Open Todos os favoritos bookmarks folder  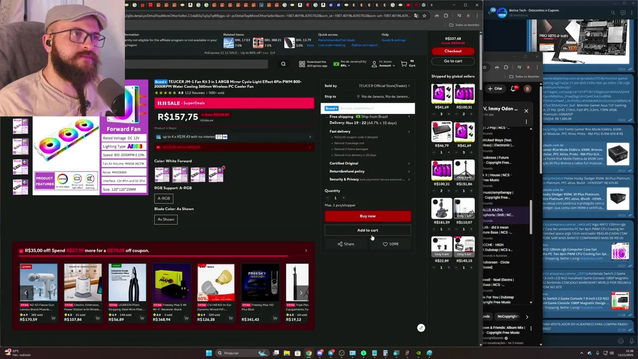(x=464, y=25)
